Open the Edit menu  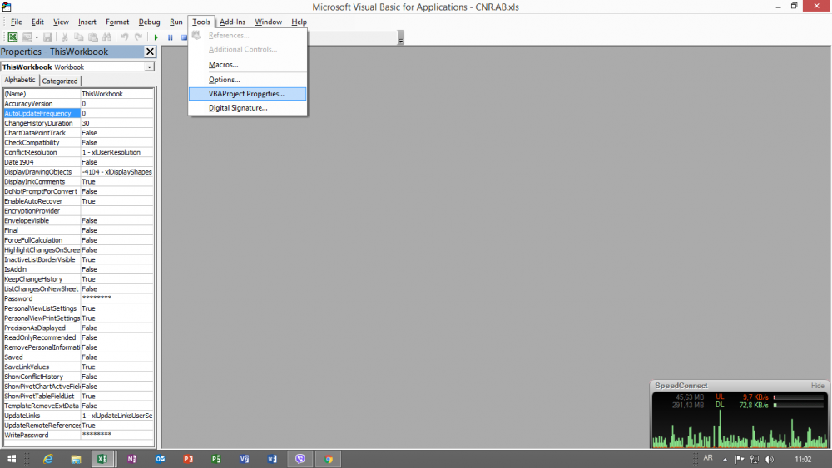[37, 22]
